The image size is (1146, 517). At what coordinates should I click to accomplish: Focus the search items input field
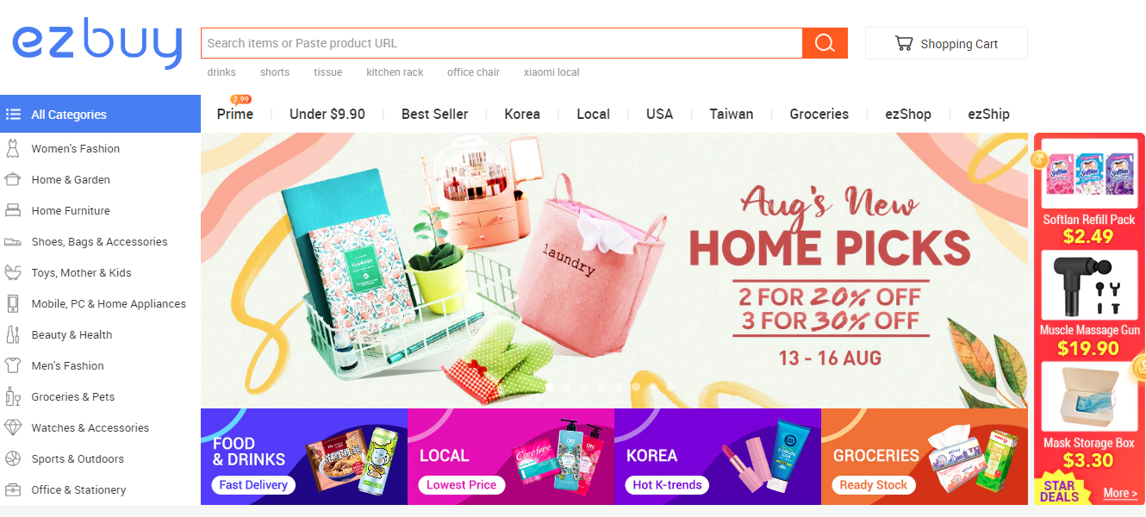501,43
